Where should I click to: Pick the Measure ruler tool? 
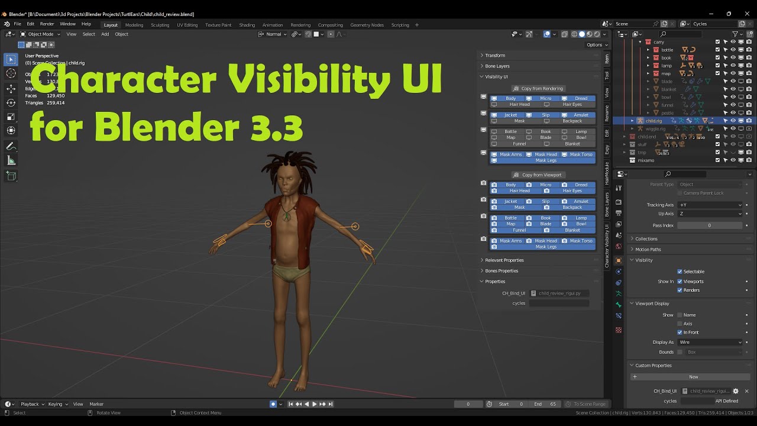pos(11,160)
